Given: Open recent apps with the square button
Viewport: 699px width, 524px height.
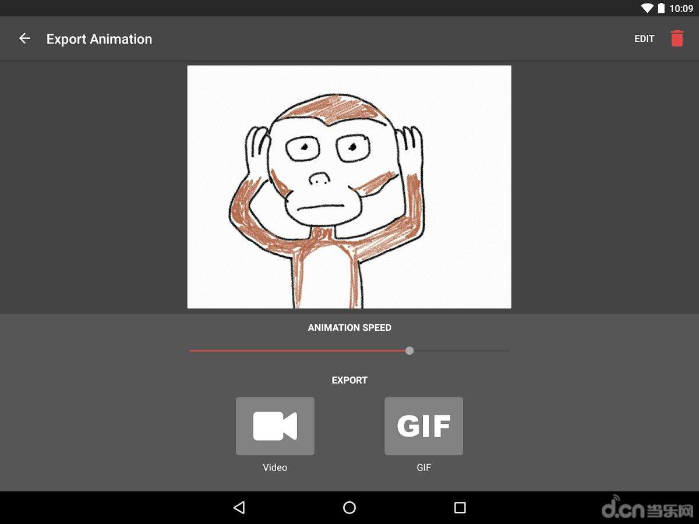Looking at the screenshot, I should point(460,508).
